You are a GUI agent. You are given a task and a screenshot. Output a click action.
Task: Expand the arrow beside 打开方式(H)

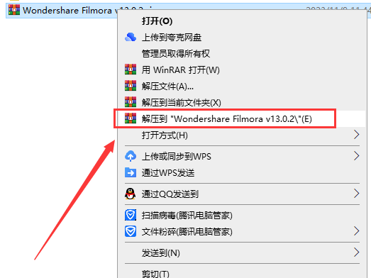click(357, 135)
